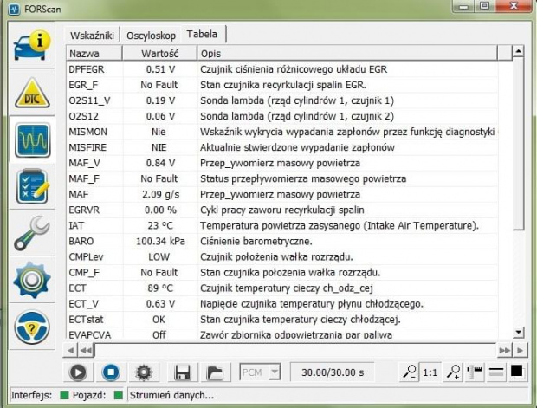
Task: Step timeline one frame back
Action: 70,350
